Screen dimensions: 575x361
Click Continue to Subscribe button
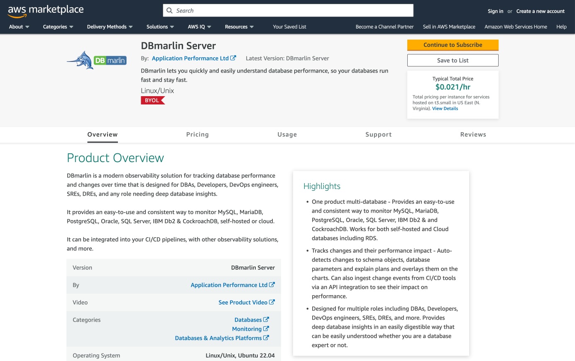(x=453, y=45)
